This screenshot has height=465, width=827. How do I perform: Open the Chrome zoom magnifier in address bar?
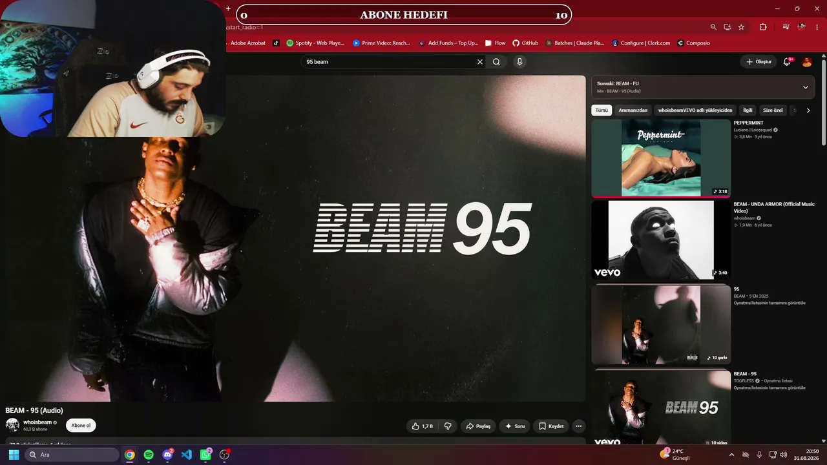pos(713,27)
